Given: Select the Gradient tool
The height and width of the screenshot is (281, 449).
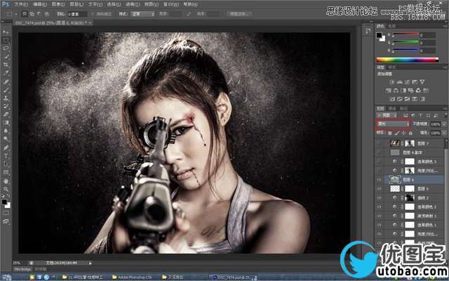Looking at the screenshot, I should [6, 123].
